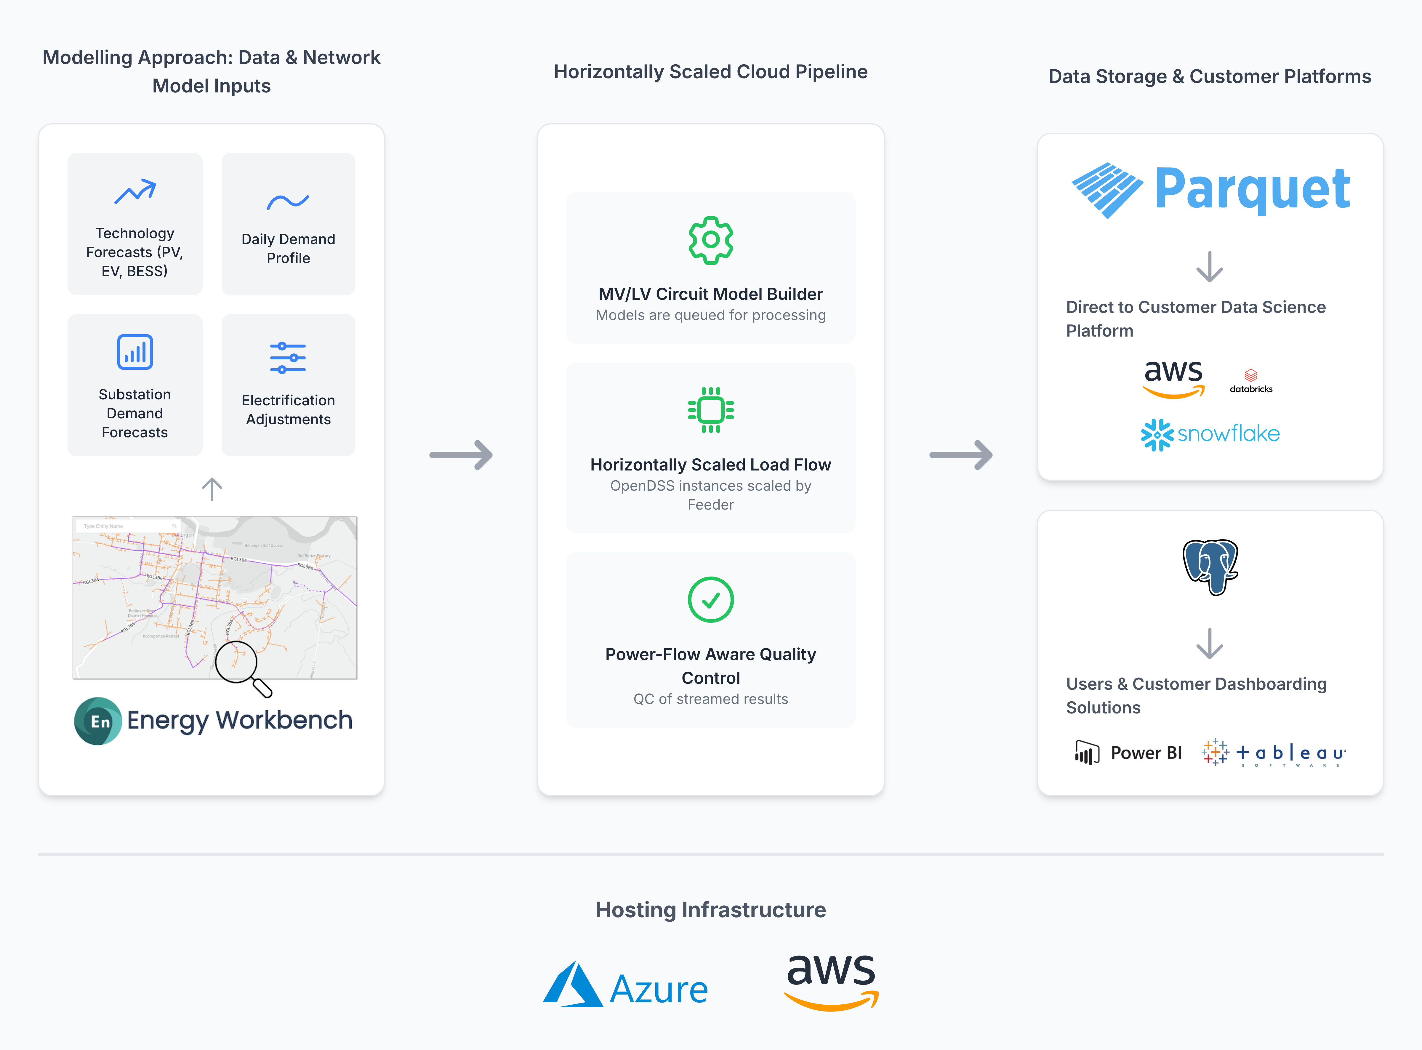Click the green gear icon for Circuit Model Builder
The height and width of the screenshot is (1050, 1422).
coord(710,240)
